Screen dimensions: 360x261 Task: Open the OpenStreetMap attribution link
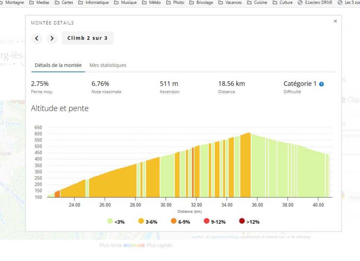(x=225, y=237)
